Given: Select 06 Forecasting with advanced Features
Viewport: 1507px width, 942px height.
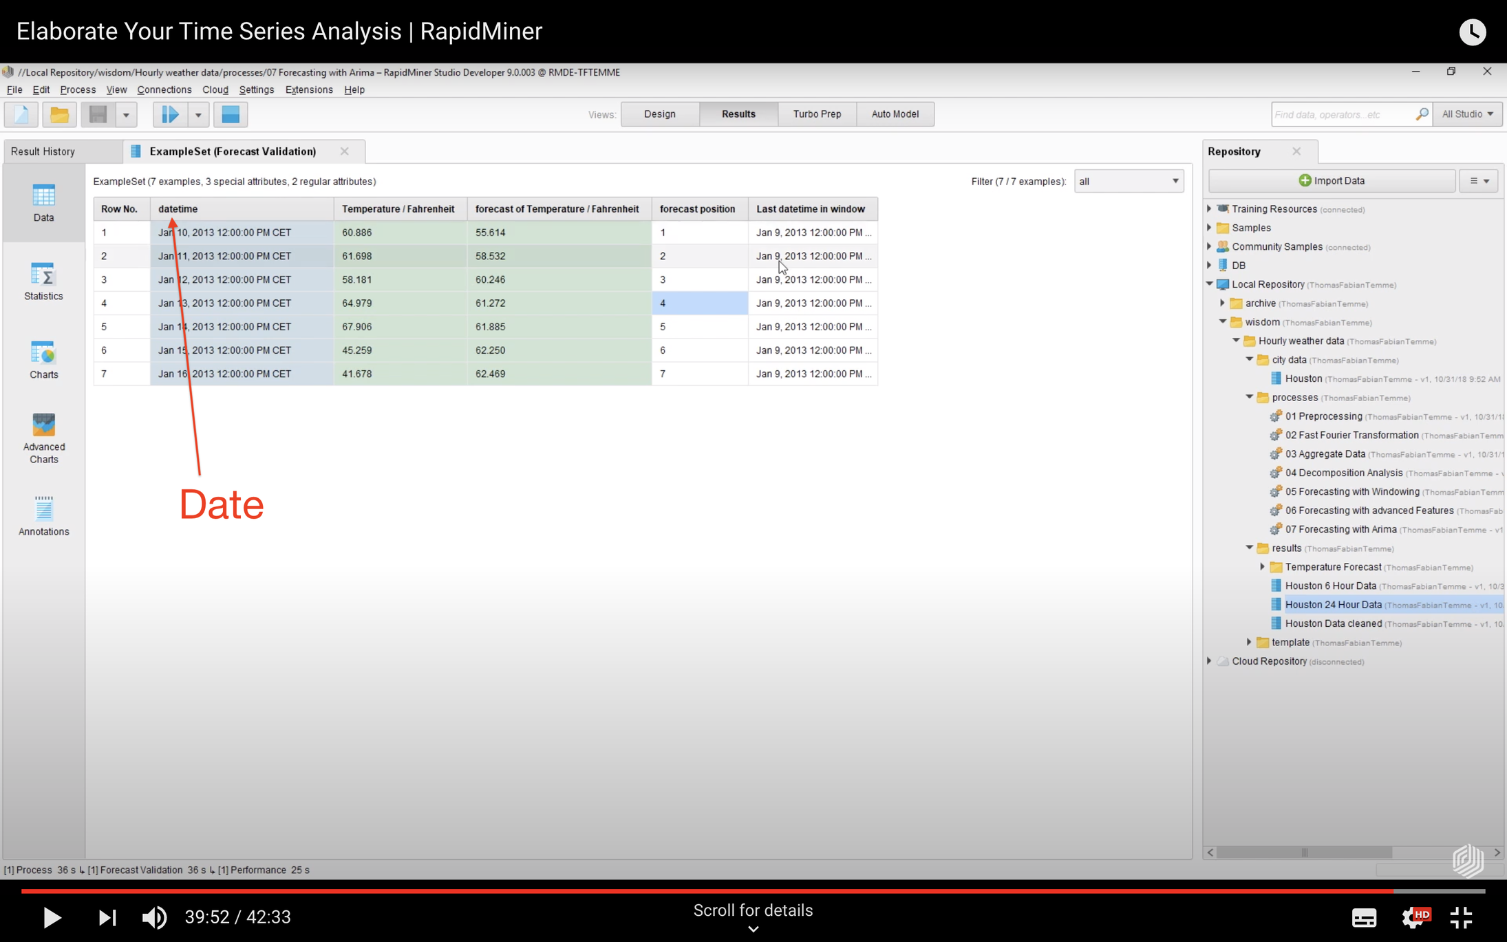Looking at the screenshot, I should [x=1369, y=511].
